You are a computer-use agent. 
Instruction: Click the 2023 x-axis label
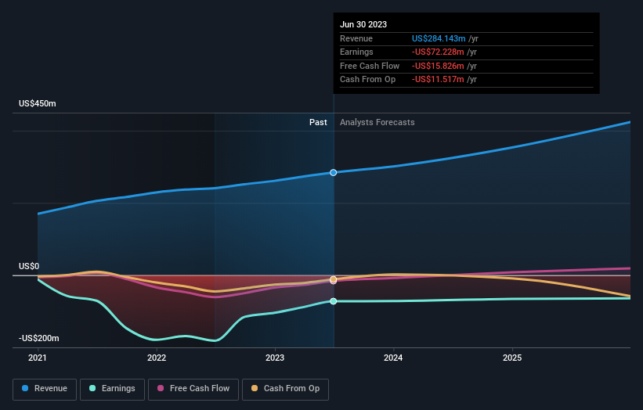(275, 358)
